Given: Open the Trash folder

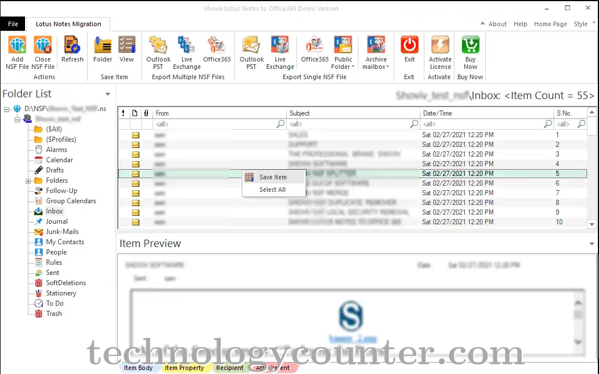Looking at the screenshot, I should pos(54,314).
